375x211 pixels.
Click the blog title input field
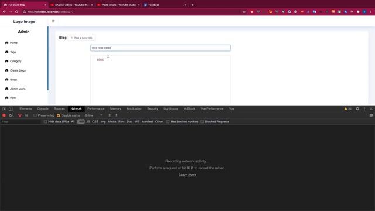click(x=161, y=48)
